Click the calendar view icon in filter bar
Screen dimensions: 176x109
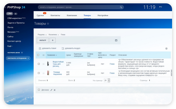(116, 40)
